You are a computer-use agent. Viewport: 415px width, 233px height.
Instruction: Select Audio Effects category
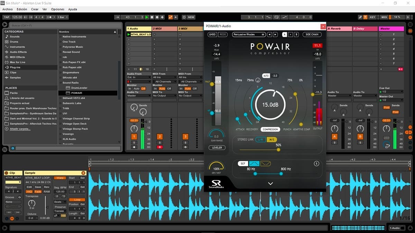18,52
